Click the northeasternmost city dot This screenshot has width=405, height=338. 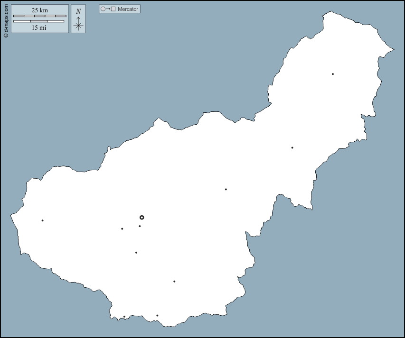[333, 74]
